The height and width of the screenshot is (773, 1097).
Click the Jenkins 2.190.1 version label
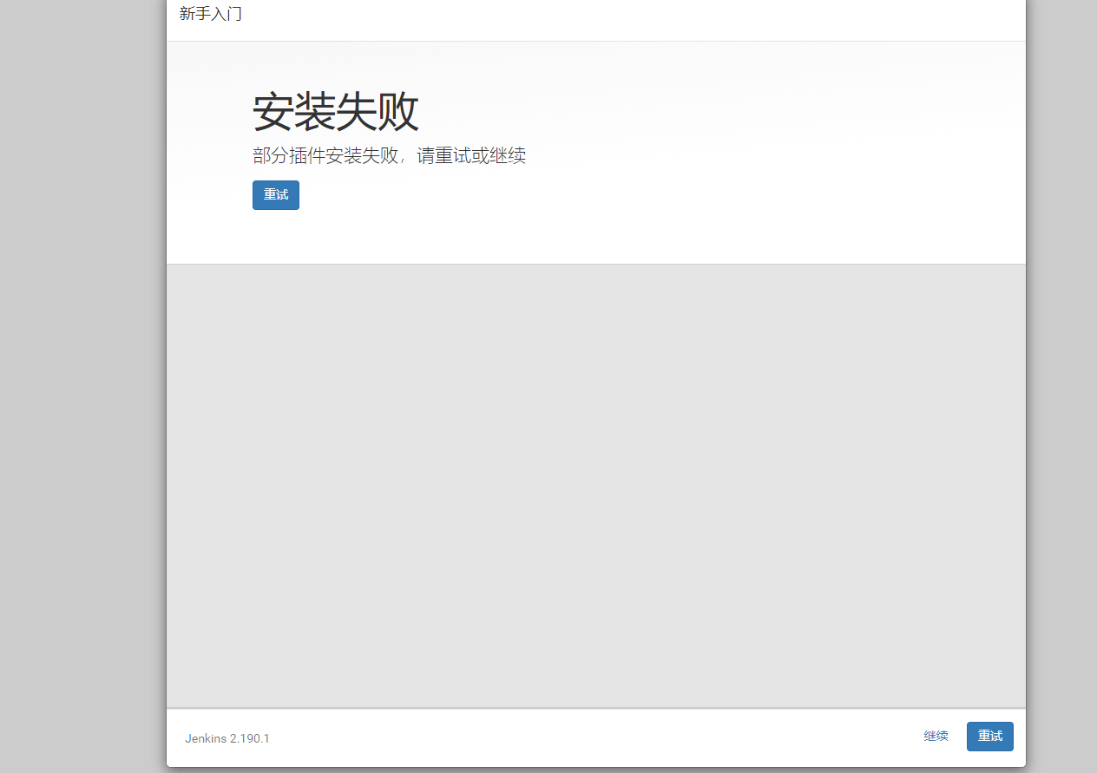227,738
